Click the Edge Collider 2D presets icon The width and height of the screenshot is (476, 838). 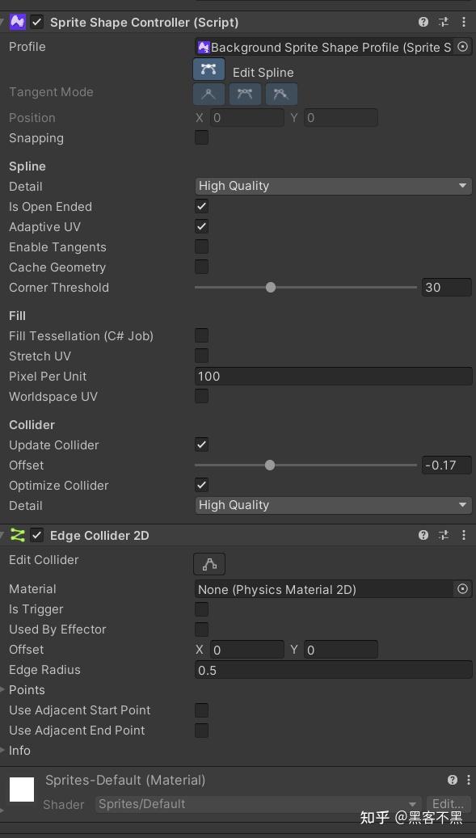point(443,535)
